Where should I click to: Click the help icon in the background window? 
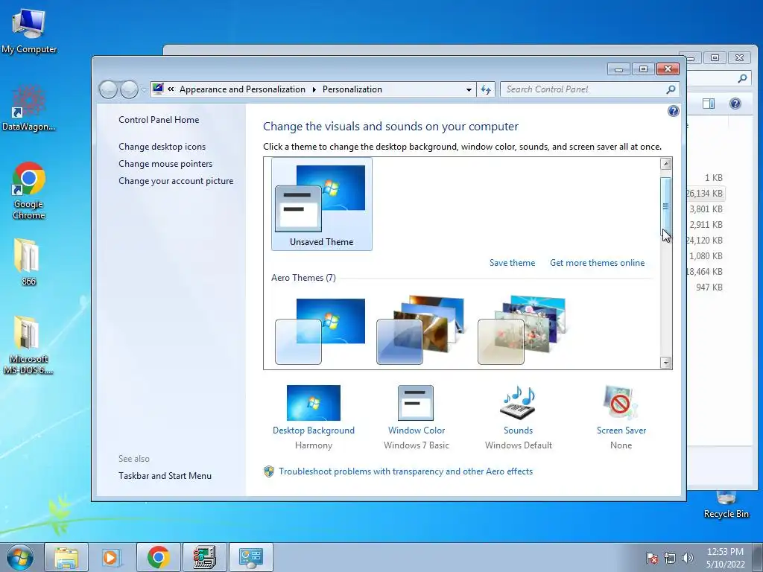point(735,103)
